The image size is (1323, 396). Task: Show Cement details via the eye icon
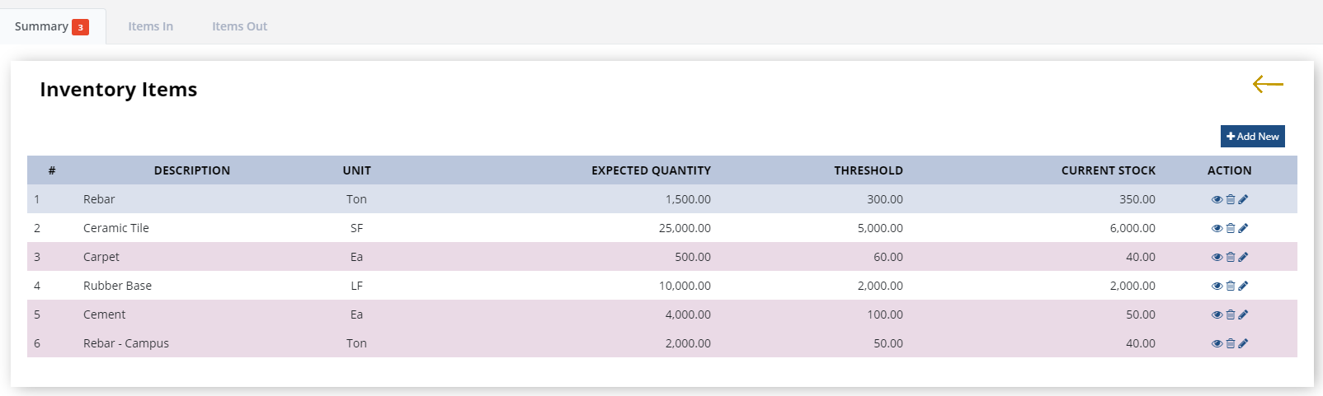coord(1217,314)
